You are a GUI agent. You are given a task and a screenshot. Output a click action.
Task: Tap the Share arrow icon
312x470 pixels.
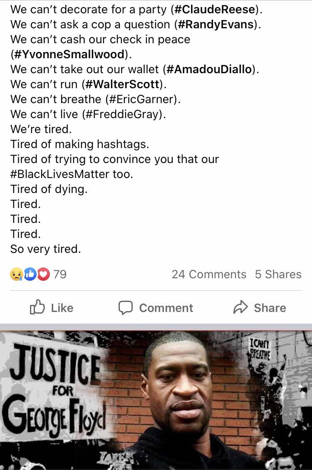[x=240, y=307]
